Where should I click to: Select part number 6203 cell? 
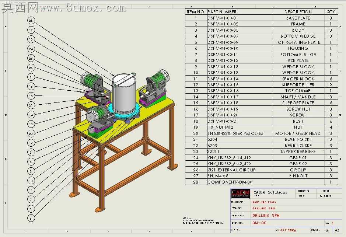coord(240,146)
